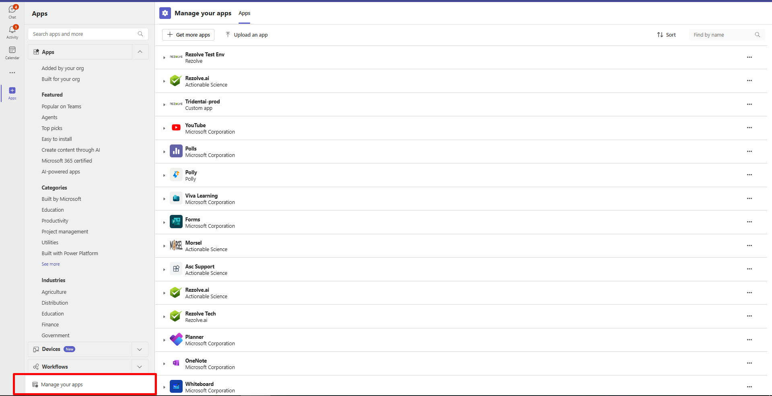
Task: Select Built with Power Platform
Action: (70, 254)
